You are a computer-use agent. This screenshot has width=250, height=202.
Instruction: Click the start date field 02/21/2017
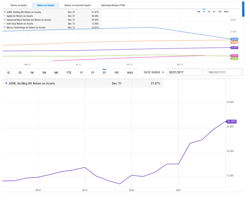pyautogui.click(x=184, y=72)
